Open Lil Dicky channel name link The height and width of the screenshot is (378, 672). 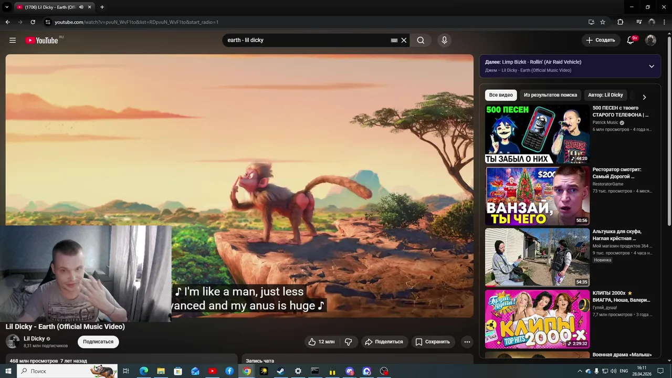tap(34, 339)
